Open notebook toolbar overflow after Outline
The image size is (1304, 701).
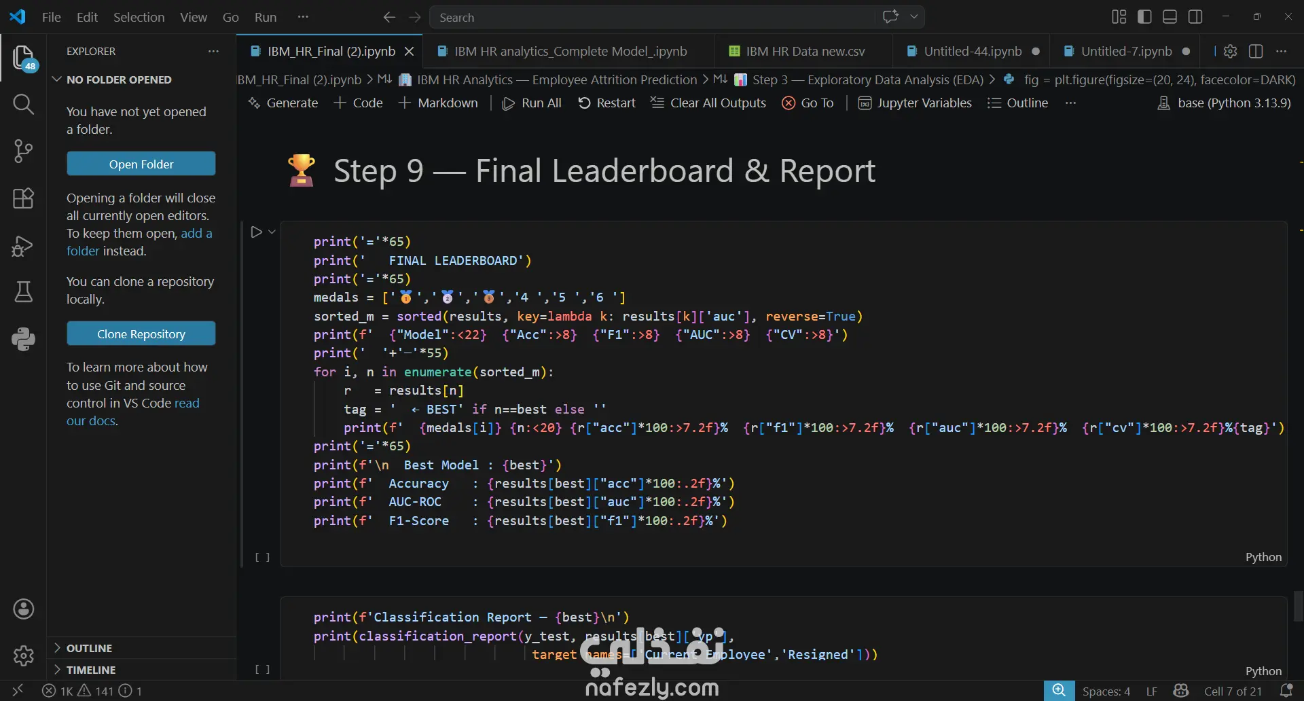coord(1070,103)
